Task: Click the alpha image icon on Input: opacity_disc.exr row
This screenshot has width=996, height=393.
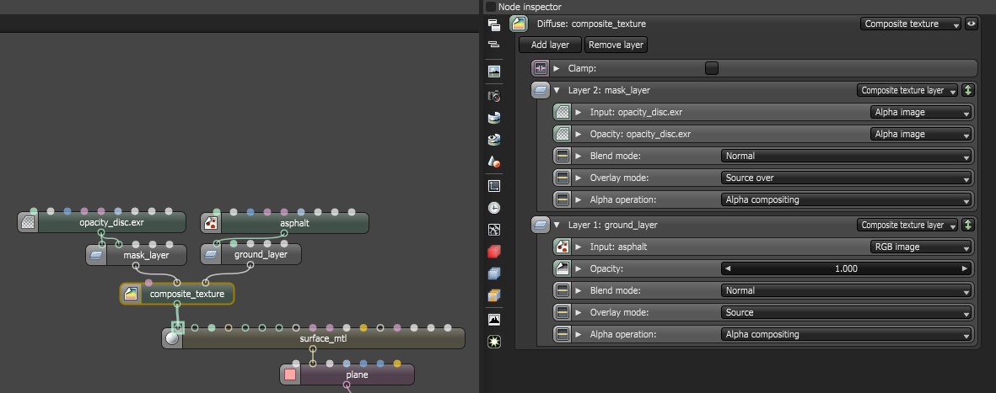Action: 563,112
